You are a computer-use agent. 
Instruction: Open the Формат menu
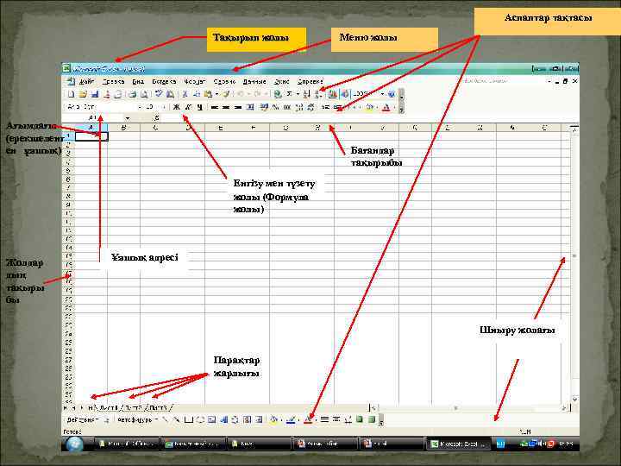click(194, 82)
